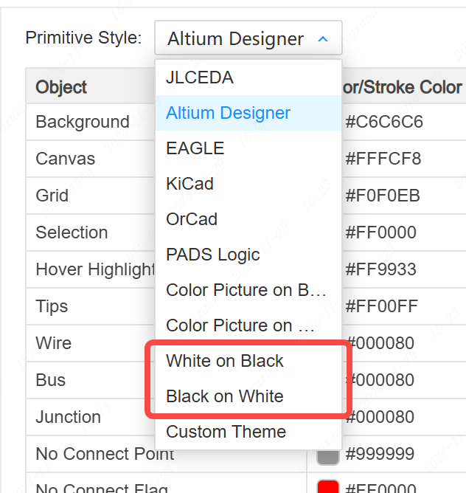Select PADS Logic from the list
The image size is (466, 493).
(213, 255)
